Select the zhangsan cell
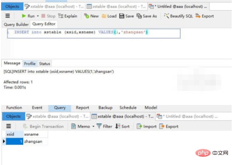 (x=35, y=141)
